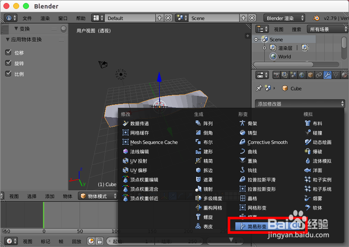Click the Default layout name field
This screenshot has height=247, width=349.
pos(130,18)
